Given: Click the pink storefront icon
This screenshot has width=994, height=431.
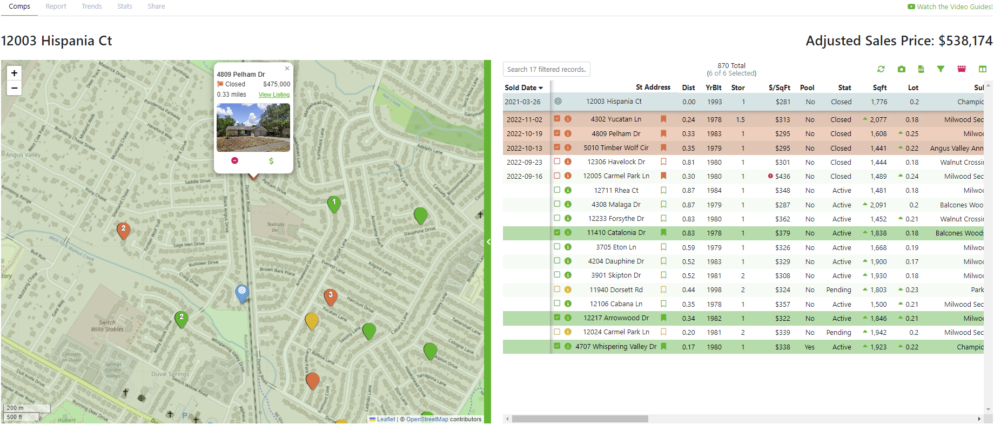Looking at the screenshot, I should (962, 69).
